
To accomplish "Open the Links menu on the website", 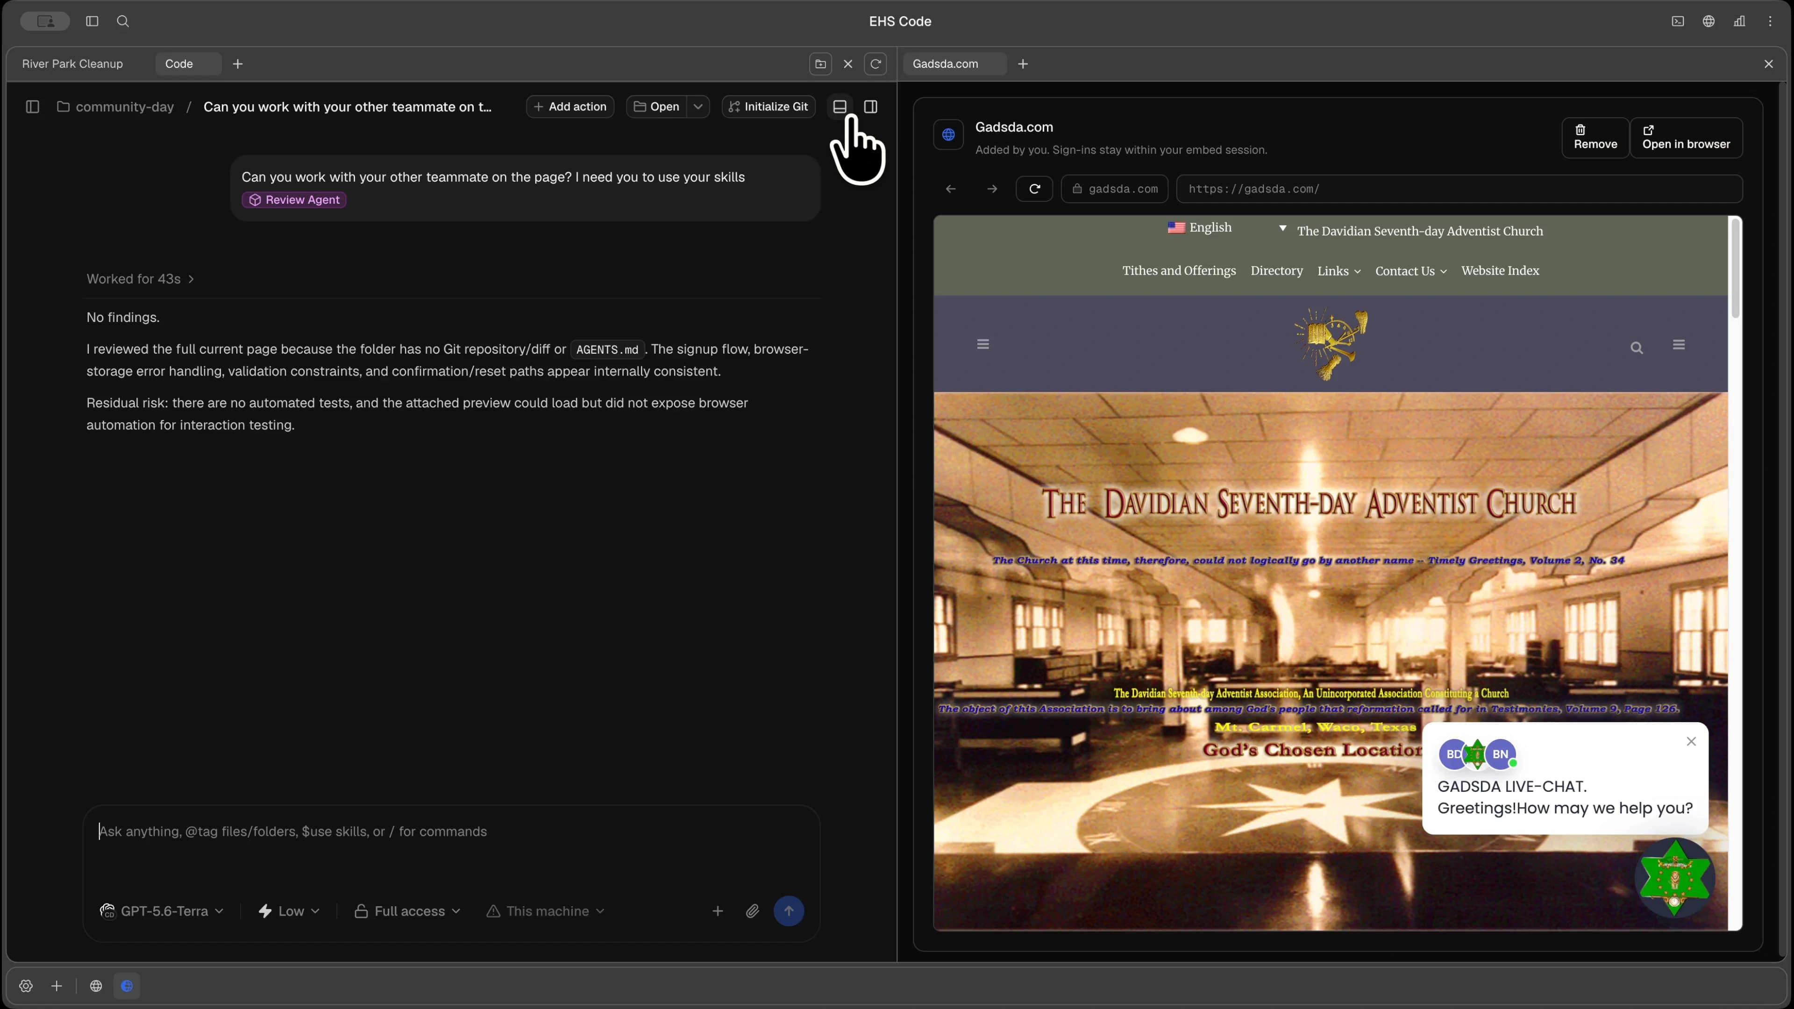I will coord(1338,271).
